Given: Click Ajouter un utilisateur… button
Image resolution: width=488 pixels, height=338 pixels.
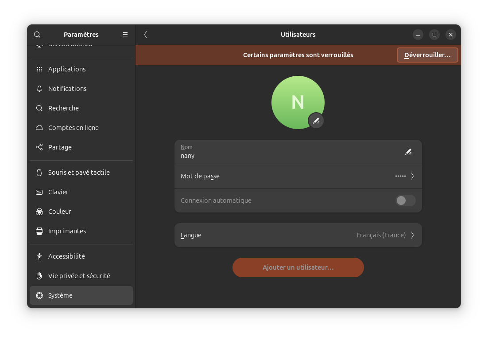Looking at the screenshot, I should coord(298,267).
